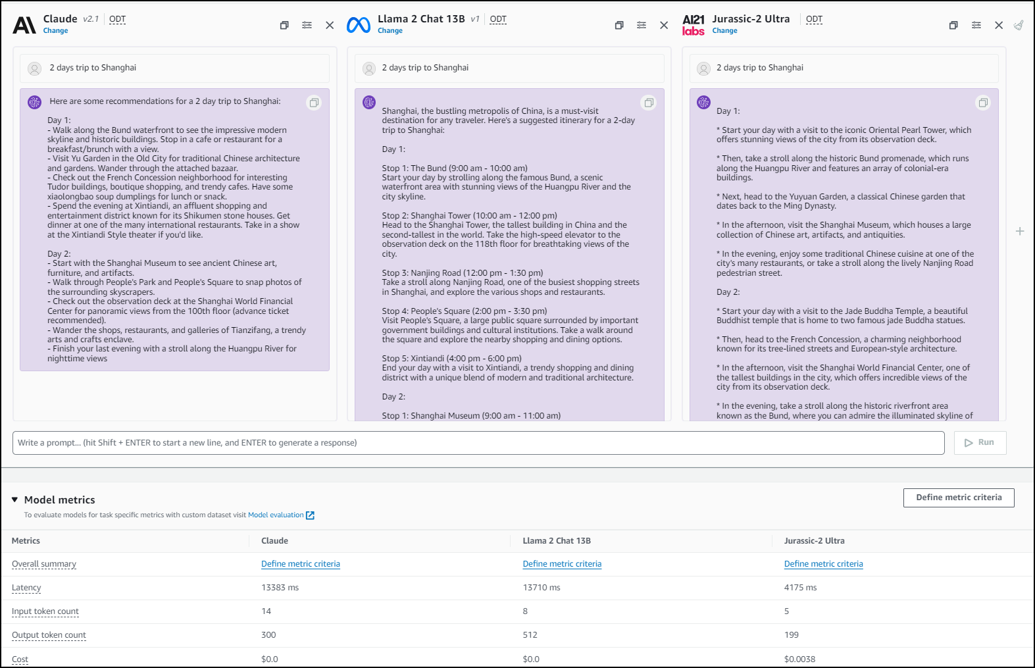Click the Llama 2 Chat 13B model title
Screen dimensions: 1035x668
click(x=421, y=19)
